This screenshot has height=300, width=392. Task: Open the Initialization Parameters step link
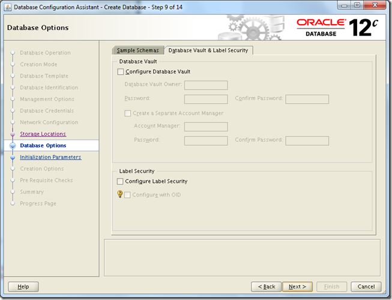coord(50,157)
